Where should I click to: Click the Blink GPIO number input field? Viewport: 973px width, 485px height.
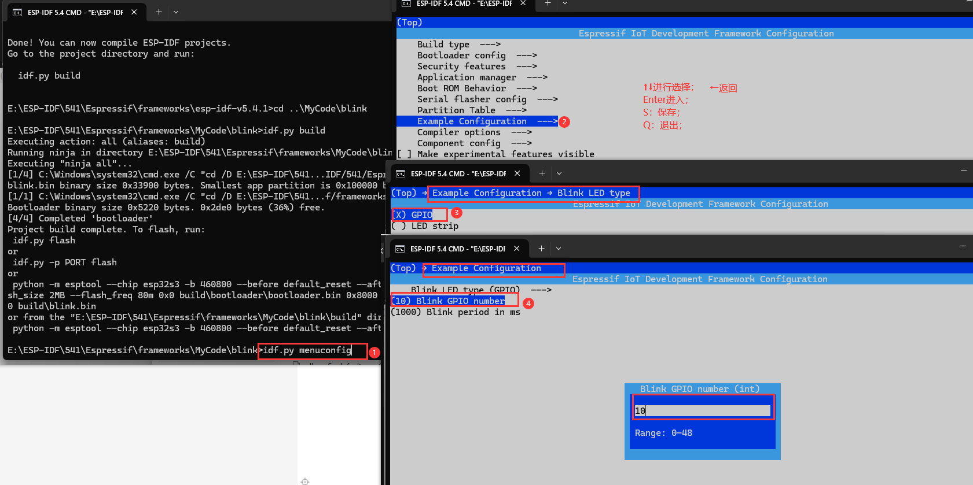click(x=703, y=411)
